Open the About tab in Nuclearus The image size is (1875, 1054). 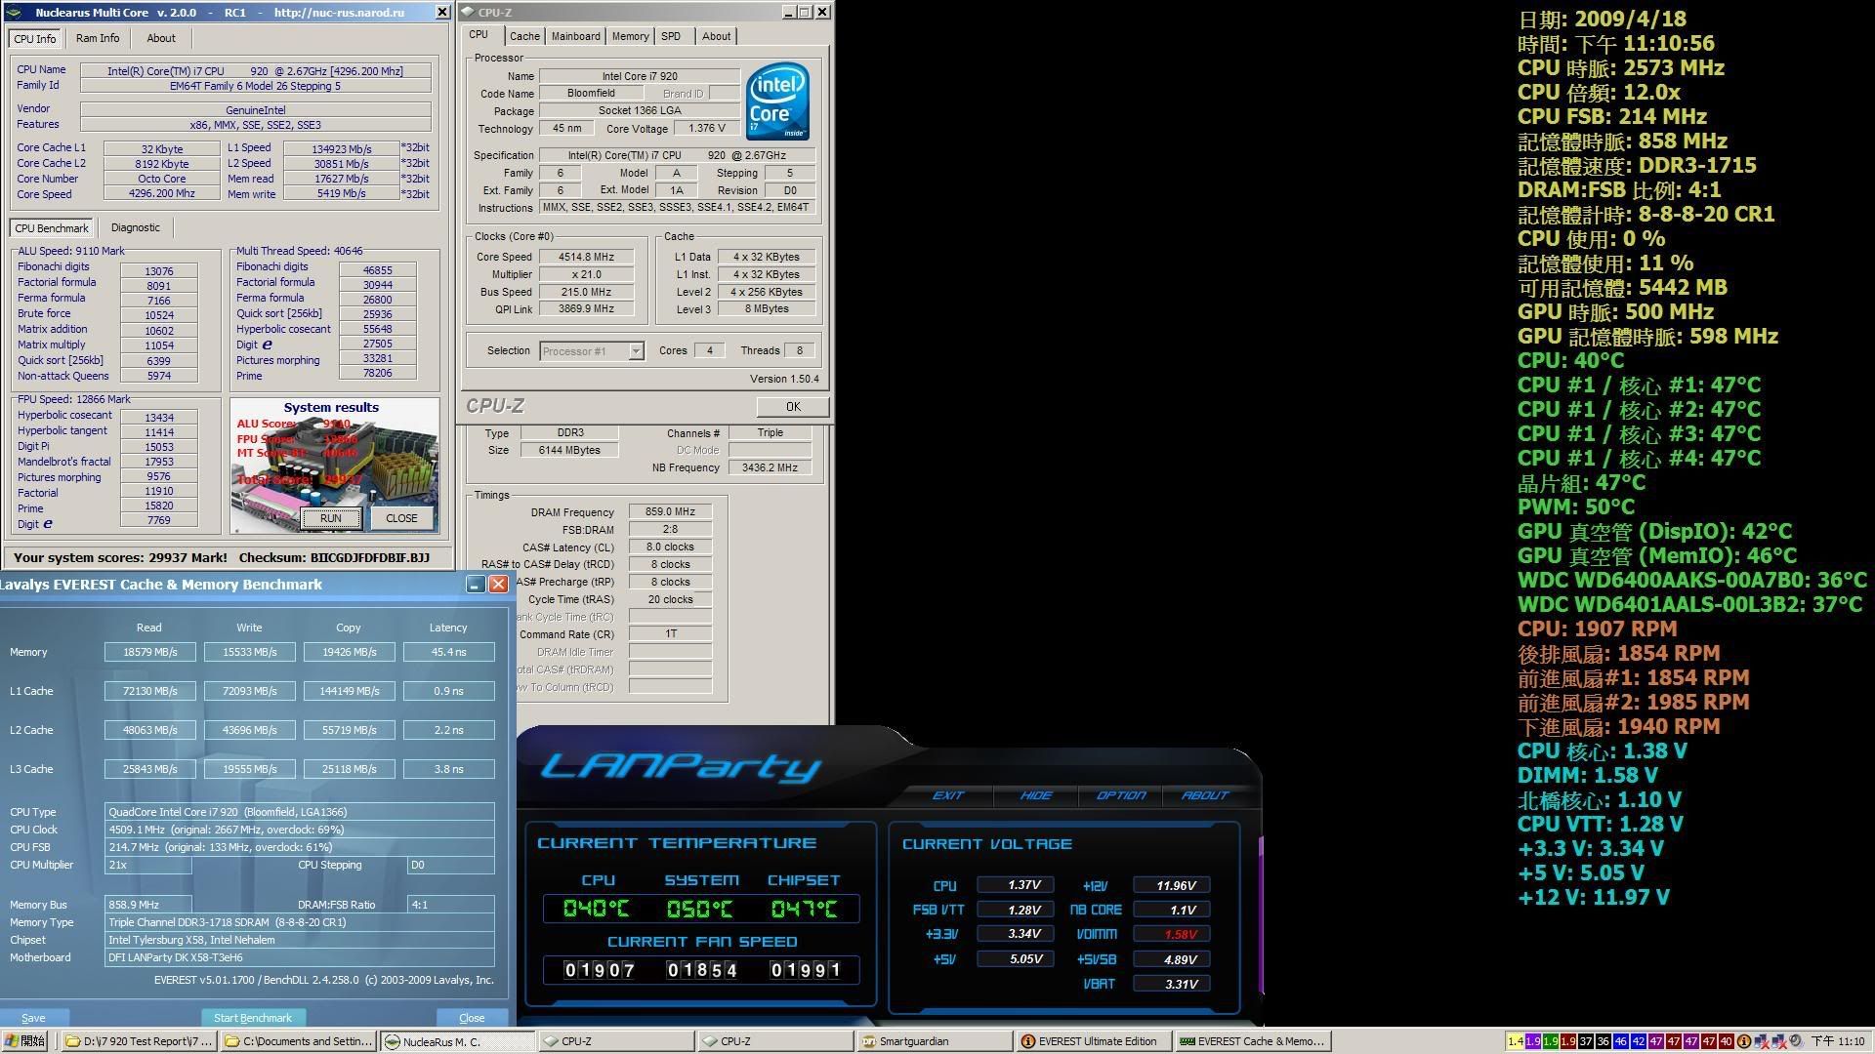pyautogui.click(x=161, y=38)
